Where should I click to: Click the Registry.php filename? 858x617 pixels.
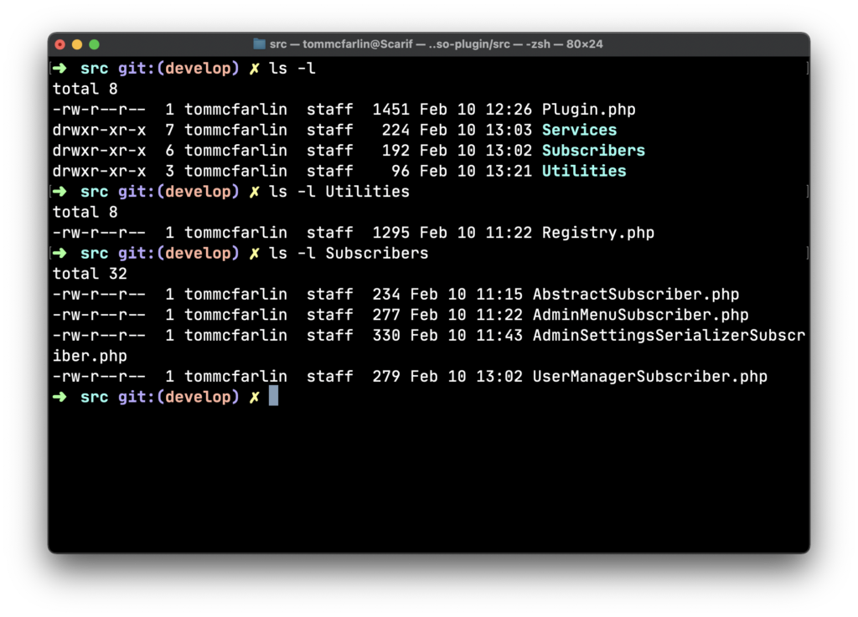pos(597,233)
